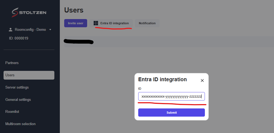274x133 pixels.
Task: Click the person icon beside Roomconfig - Demo
Action: point(11,29)
